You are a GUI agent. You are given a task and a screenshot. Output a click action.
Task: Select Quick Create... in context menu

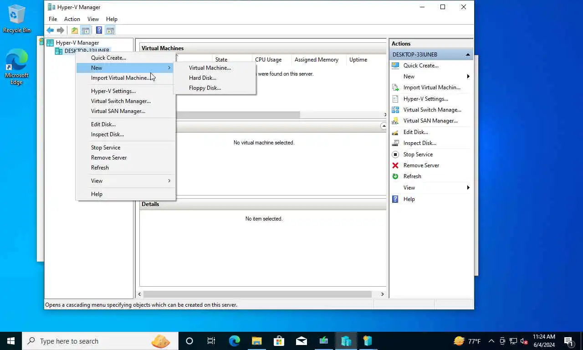tap(125, 58)
